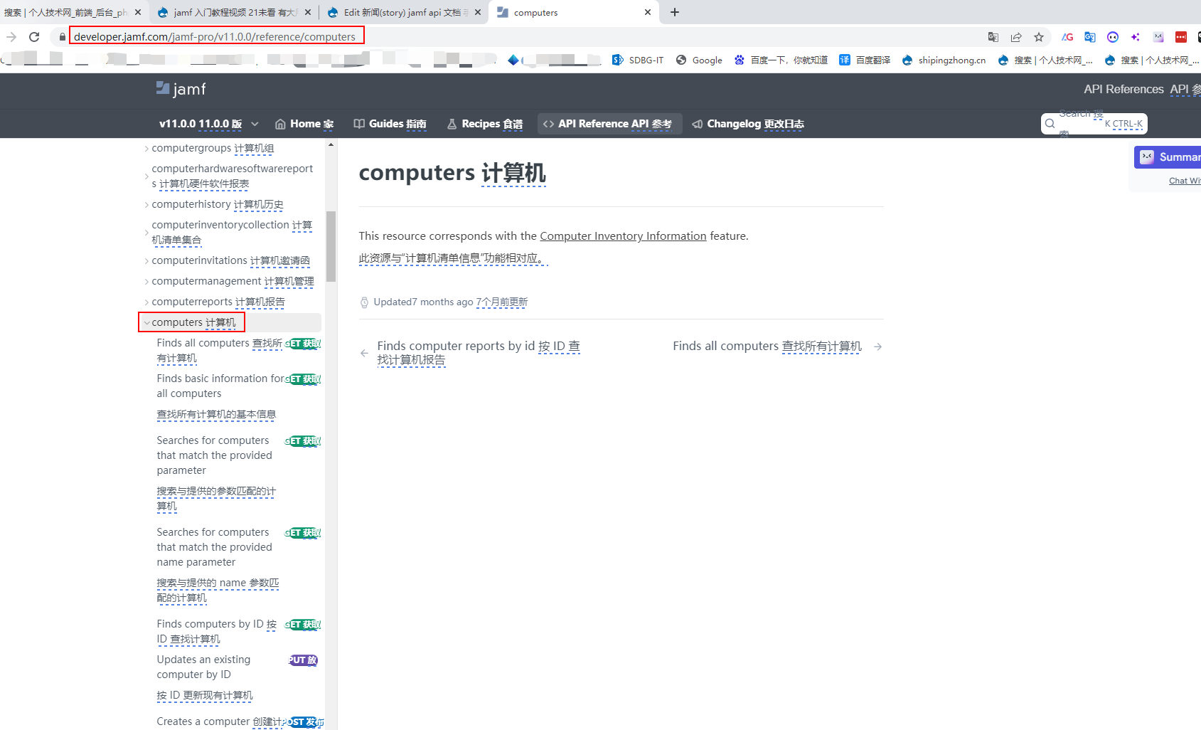The image size is (1201, 730).
Task: Open 'Finds computers by ID' sidebar entry
Action: coord(237,631)
